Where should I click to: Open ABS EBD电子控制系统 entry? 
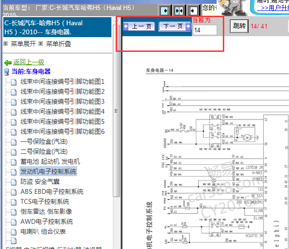click(x=52, y=191)
